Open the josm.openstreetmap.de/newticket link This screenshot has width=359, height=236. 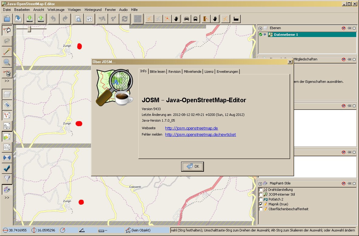coord(200,134)
